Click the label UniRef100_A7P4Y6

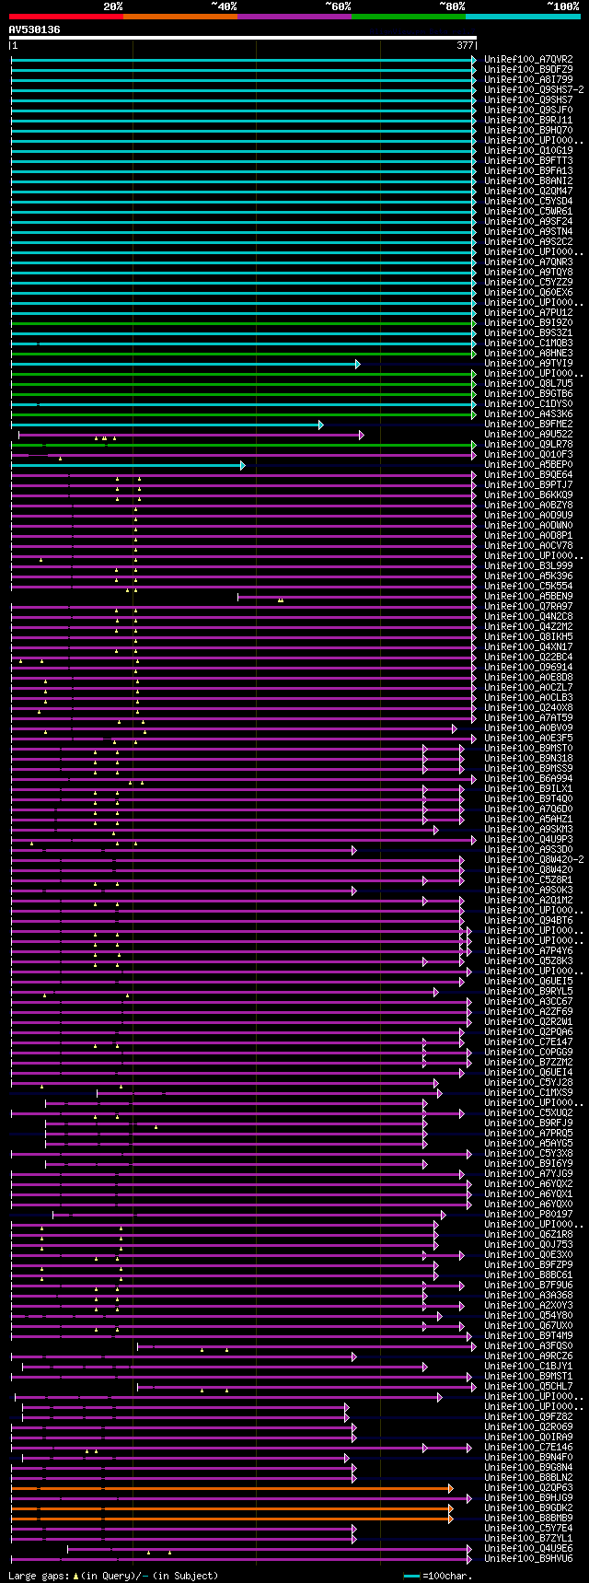528,950
